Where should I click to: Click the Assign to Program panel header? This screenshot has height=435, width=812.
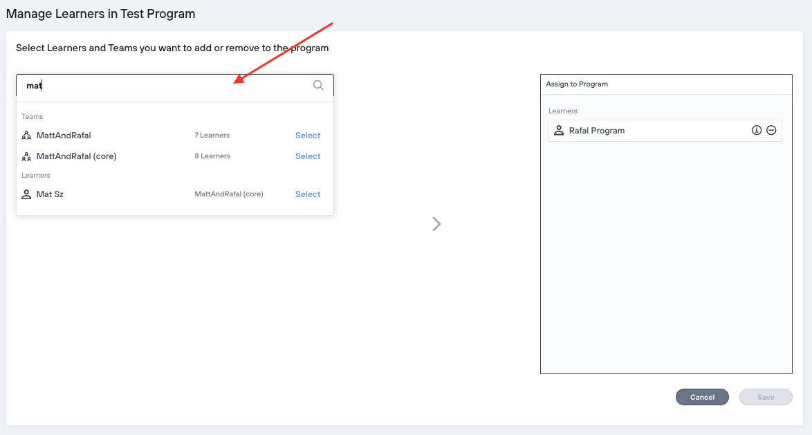tap(577, 84)
